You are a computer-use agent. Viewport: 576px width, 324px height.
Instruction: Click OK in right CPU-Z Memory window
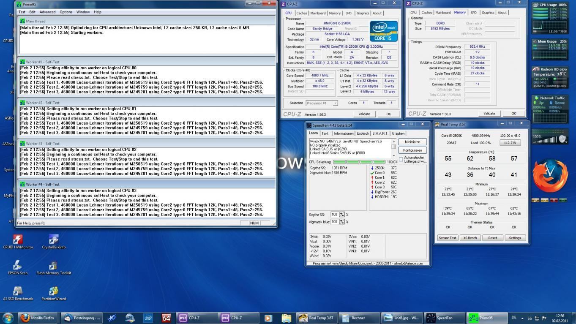[x=514, y=114]
